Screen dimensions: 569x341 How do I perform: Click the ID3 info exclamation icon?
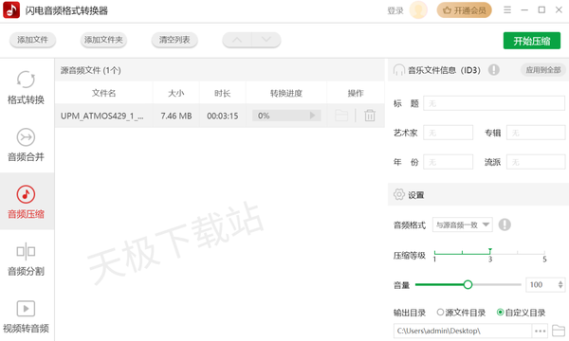tap(493, 69)
